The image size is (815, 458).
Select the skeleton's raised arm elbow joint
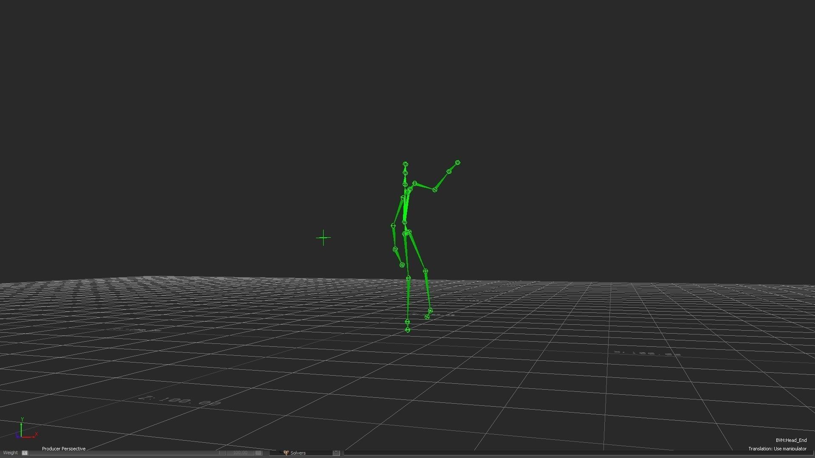click(x=435, y=189)
